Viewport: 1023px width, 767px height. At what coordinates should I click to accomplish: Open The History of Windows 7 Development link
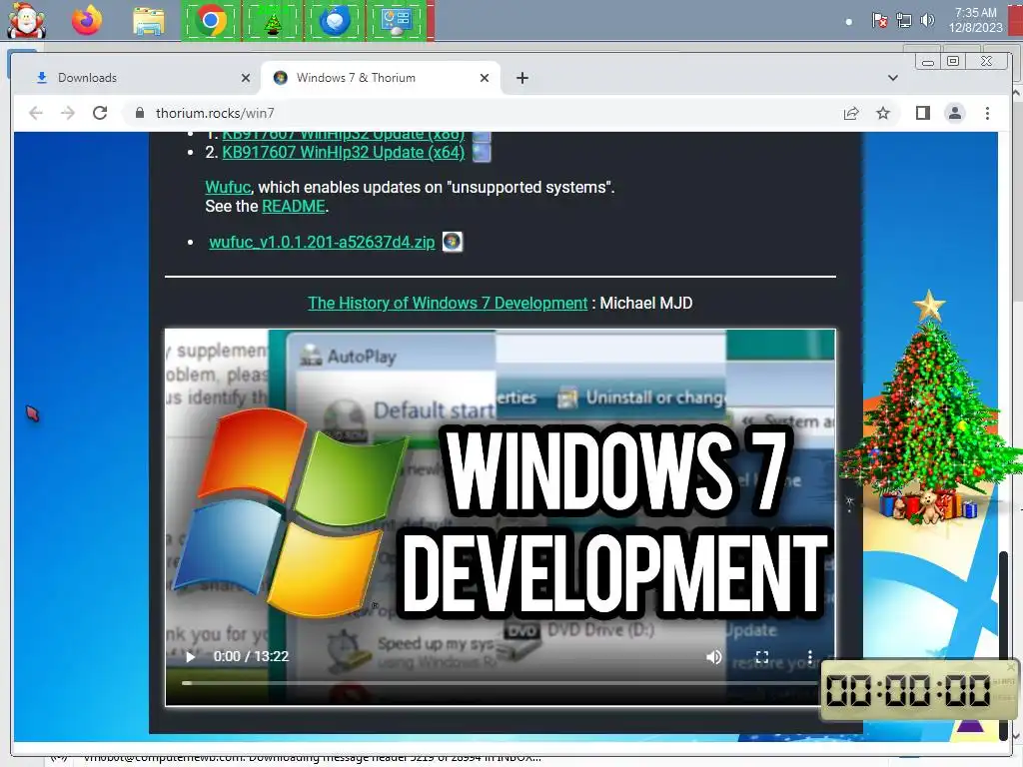(448, 304)
